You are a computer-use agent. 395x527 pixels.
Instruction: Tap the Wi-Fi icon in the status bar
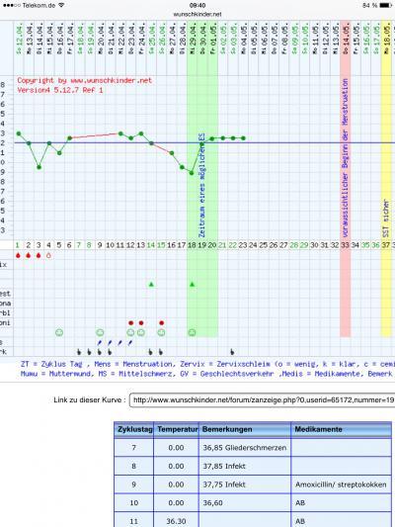tap(61, 5)
